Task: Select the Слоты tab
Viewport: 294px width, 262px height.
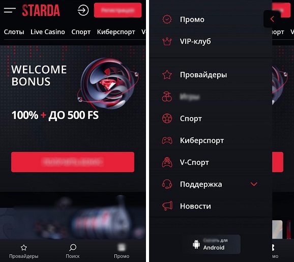Action: [x=14, y=32]
